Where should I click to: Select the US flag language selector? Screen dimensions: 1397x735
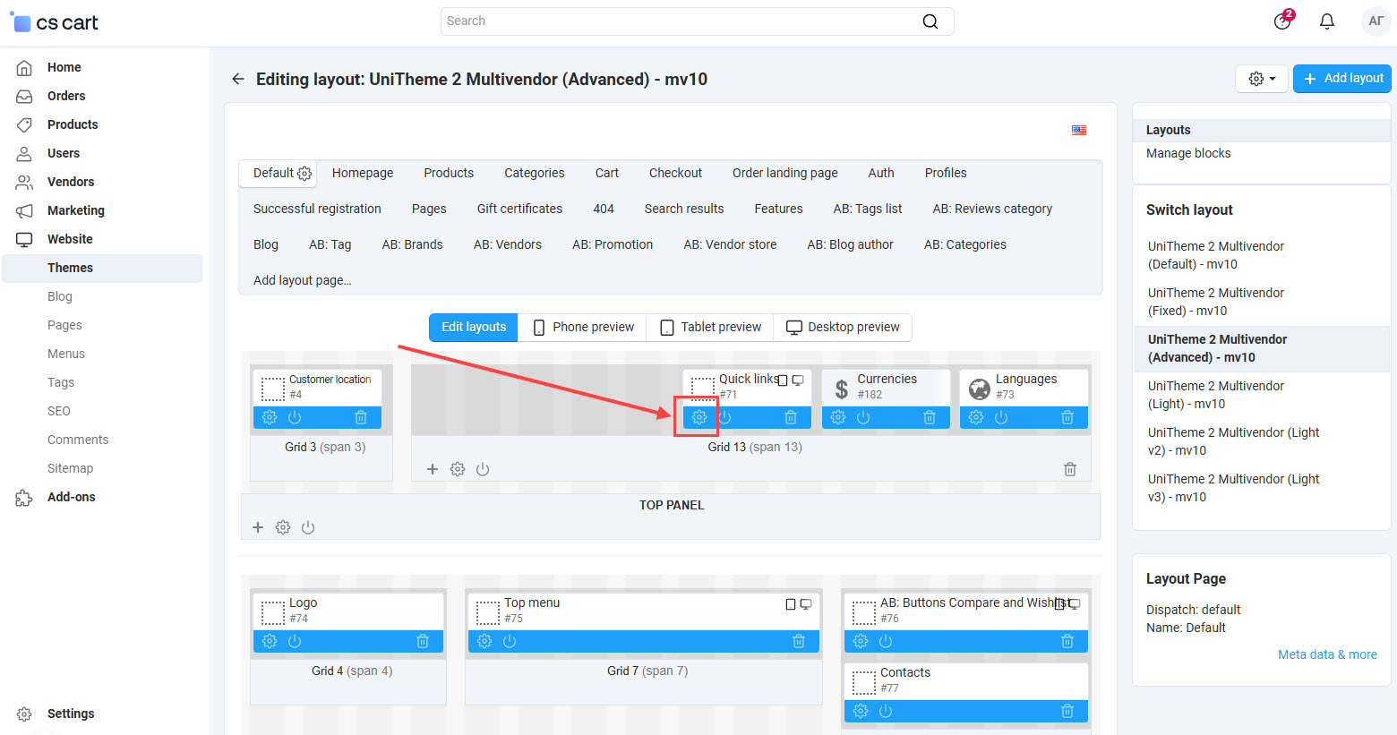[x=1079, y=130]
